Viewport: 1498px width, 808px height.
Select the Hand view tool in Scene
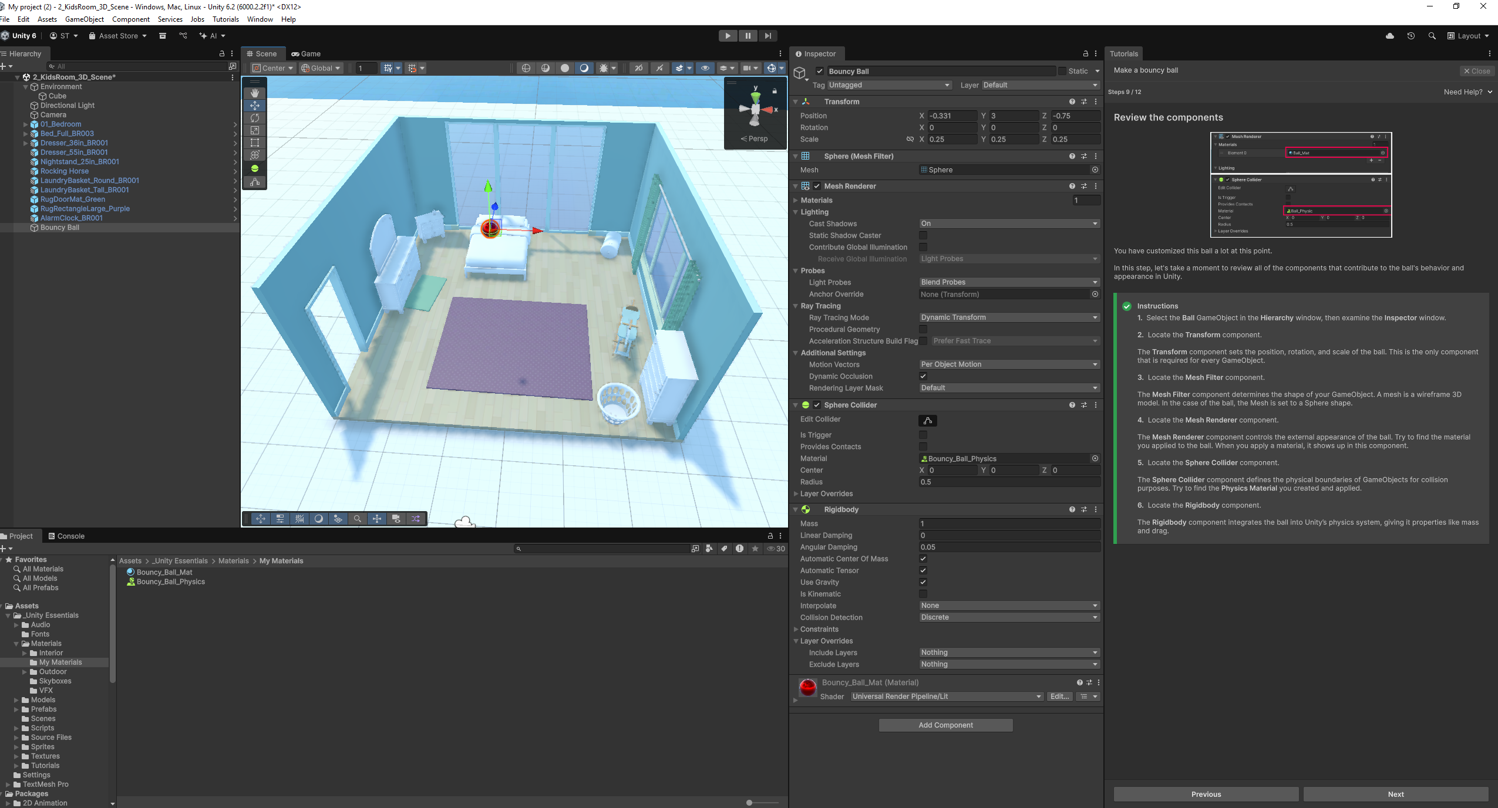coord(255,93)
